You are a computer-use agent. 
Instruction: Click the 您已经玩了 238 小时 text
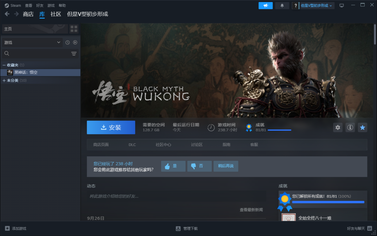click(x=113, y=164)
